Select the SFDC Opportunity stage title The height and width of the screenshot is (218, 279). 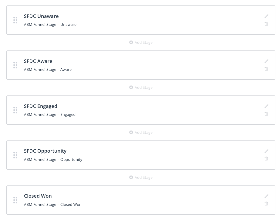45,151
